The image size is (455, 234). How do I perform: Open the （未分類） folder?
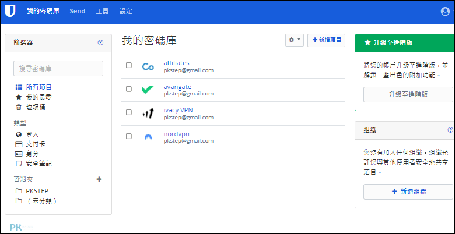(x=41, y=201)
